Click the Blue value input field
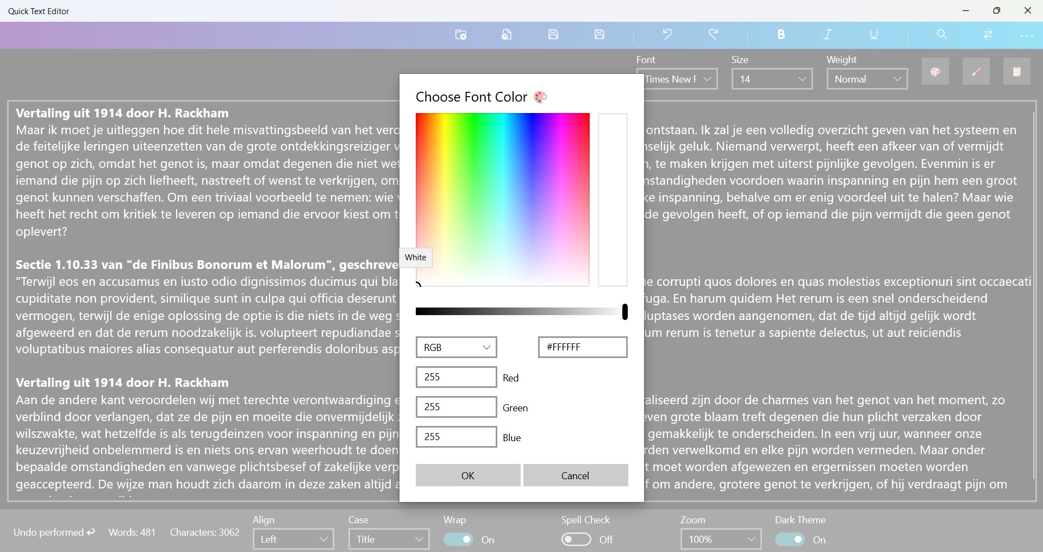The width and height of the screenshot is (1043, 552). tap(456, 437)
